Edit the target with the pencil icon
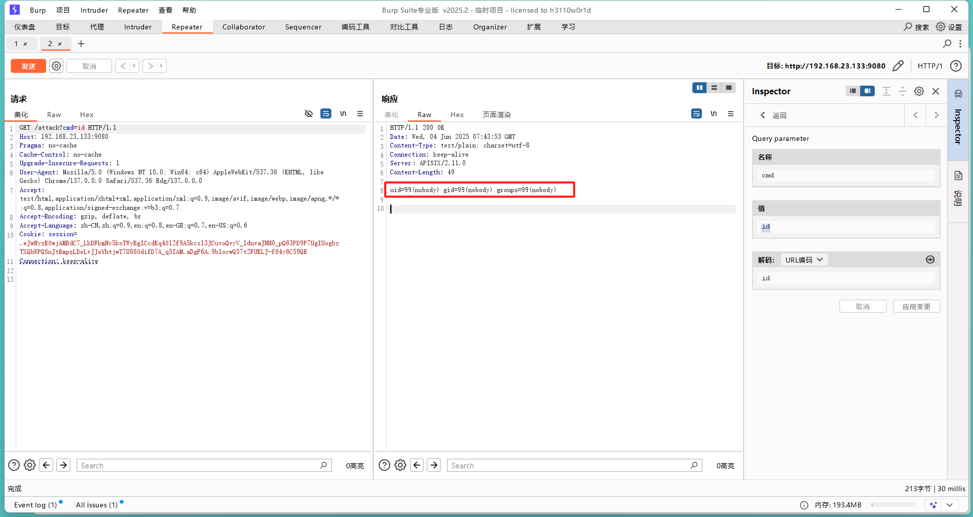The width and height of the screenshot is (973, 517). [898, 66]
